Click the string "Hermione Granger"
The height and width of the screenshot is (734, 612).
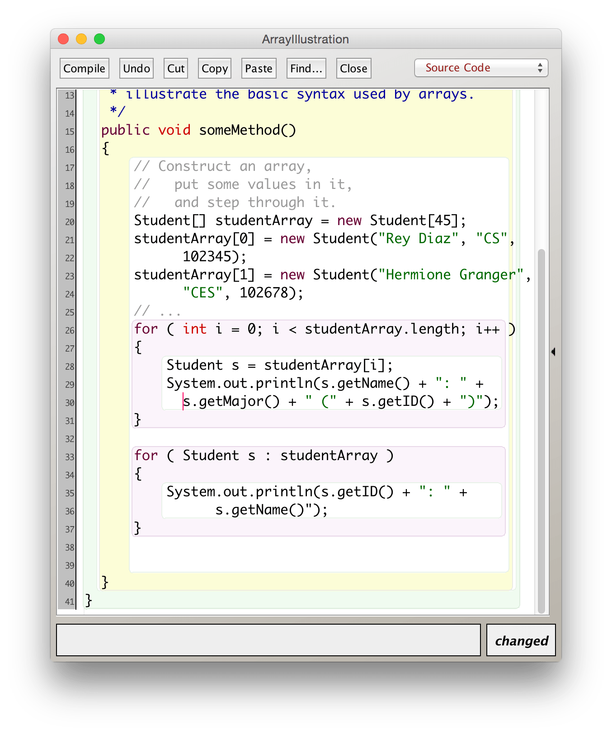click(451, 275)
